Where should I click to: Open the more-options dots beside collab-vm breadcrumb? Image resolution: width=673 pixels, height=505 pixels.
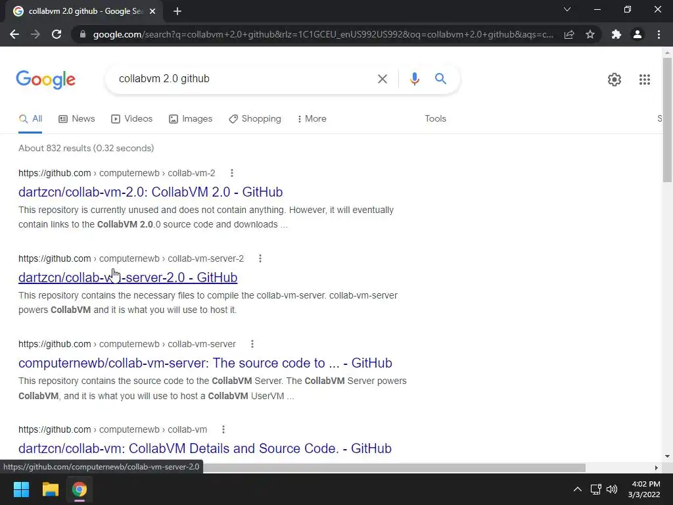point(223,429)
